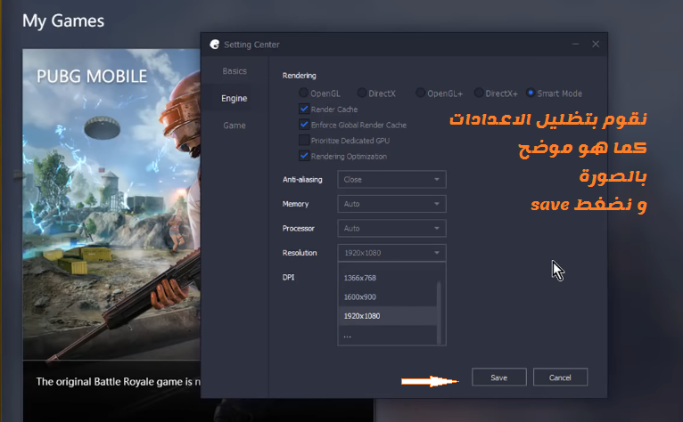Click the Rendering section label
This screenshot has width=683, height=422.
(300, 76)
